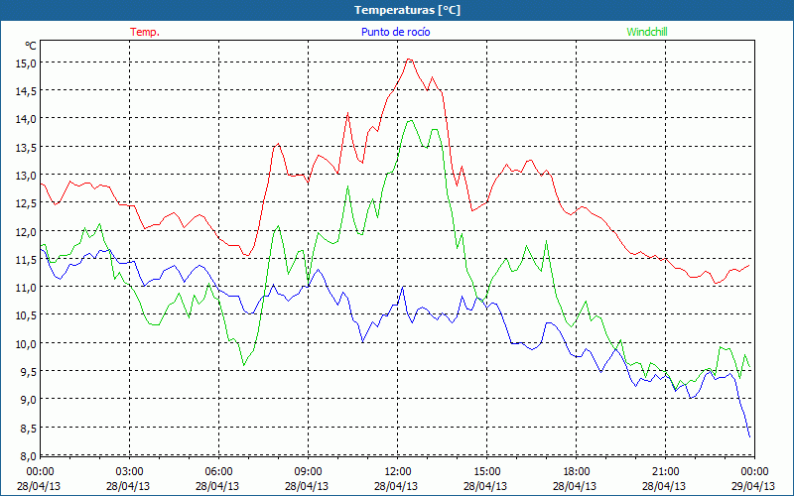Click the green windchill peak near 12:00

coord(410,120)
